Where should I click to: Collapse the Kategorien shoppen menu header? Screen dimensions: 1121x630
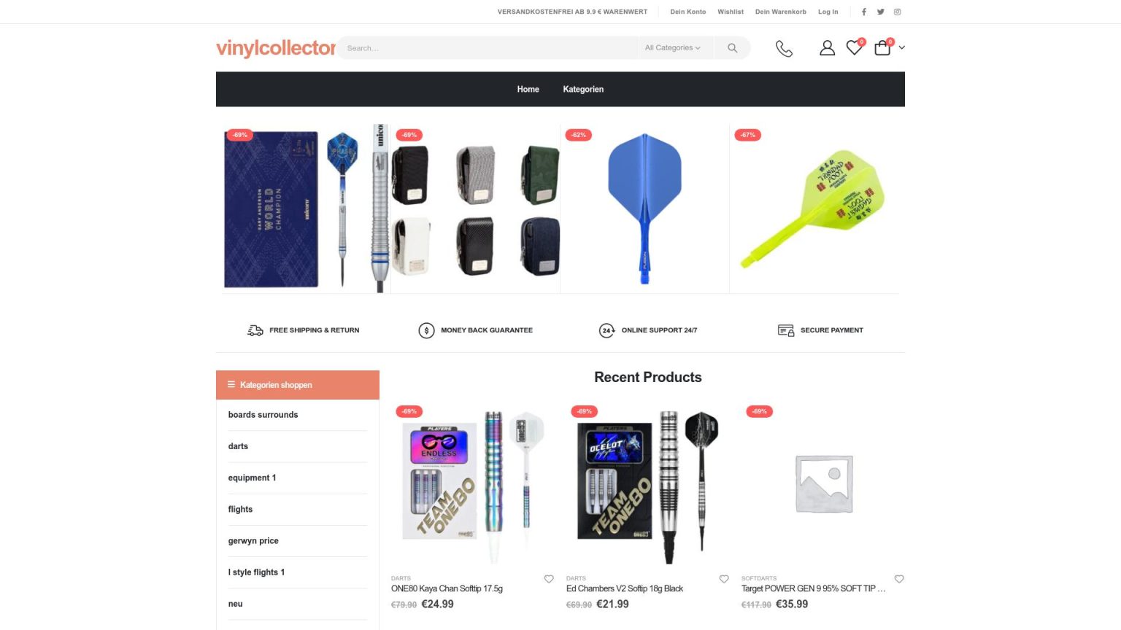coord(298,385)
